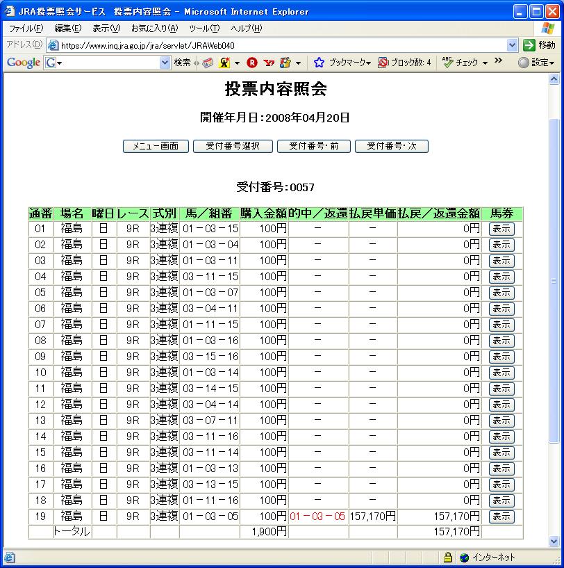Click the popup blocker icon (ブロック数: 4)

point(383,63)
